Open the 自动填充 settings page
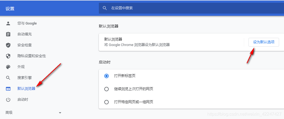The image size is (284, 119). pos(25,34)
